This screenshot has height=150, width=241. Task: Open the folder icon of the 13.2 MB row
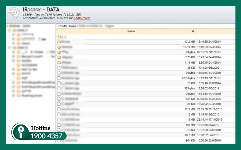[59, 42]
